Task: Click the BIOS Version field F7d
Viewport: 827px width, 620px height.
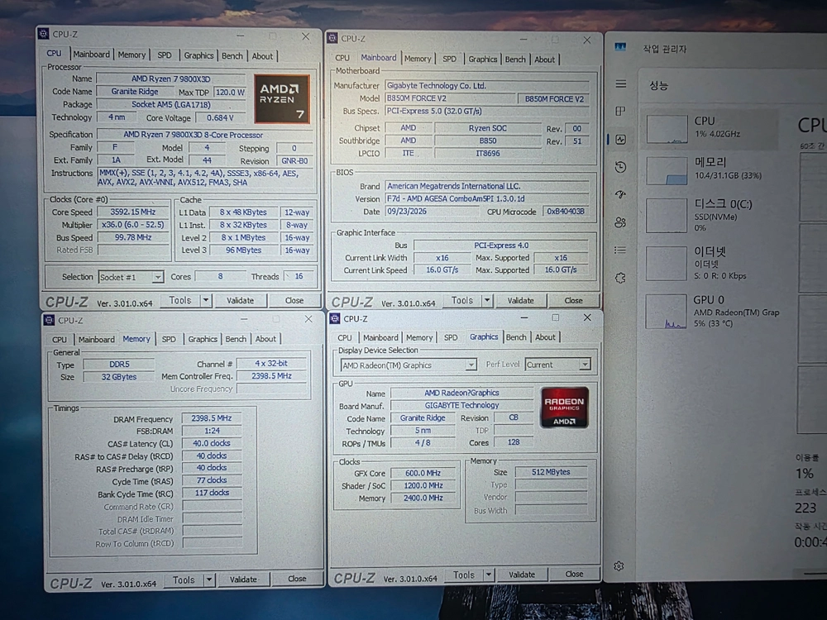Action: coord(487,198)
